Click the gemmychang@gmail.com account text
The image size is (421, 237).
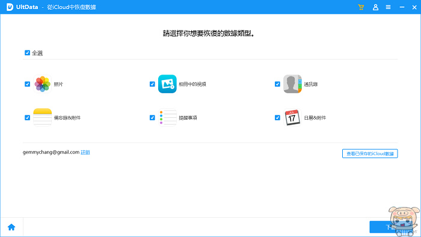click(x=51, y=152)
